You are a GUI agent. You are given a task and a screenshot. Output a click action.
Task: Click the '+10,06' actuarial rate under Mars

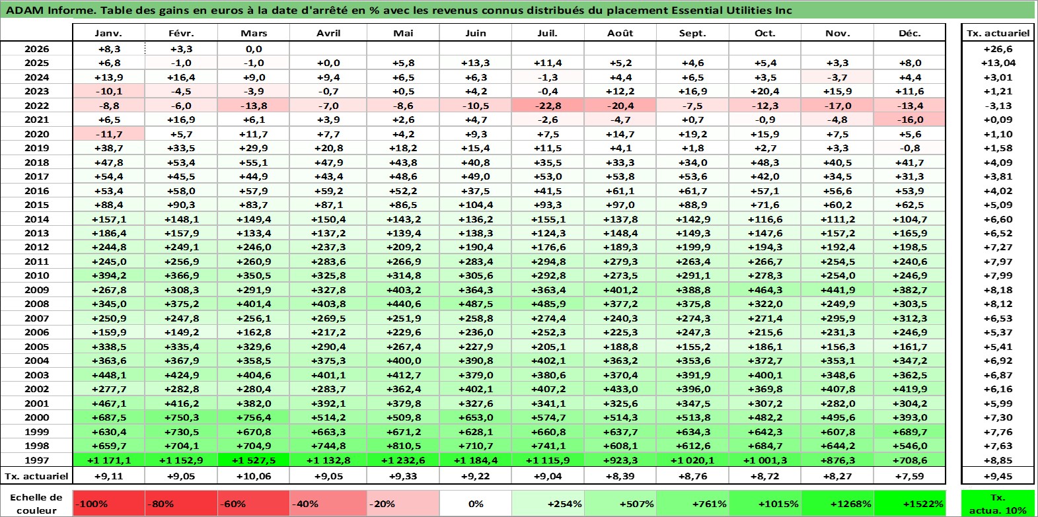(x=254, y=475)
